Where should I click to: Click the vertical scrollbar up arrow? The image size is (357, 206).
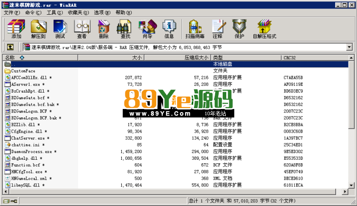pyautogui.click(x=351, y=58)
